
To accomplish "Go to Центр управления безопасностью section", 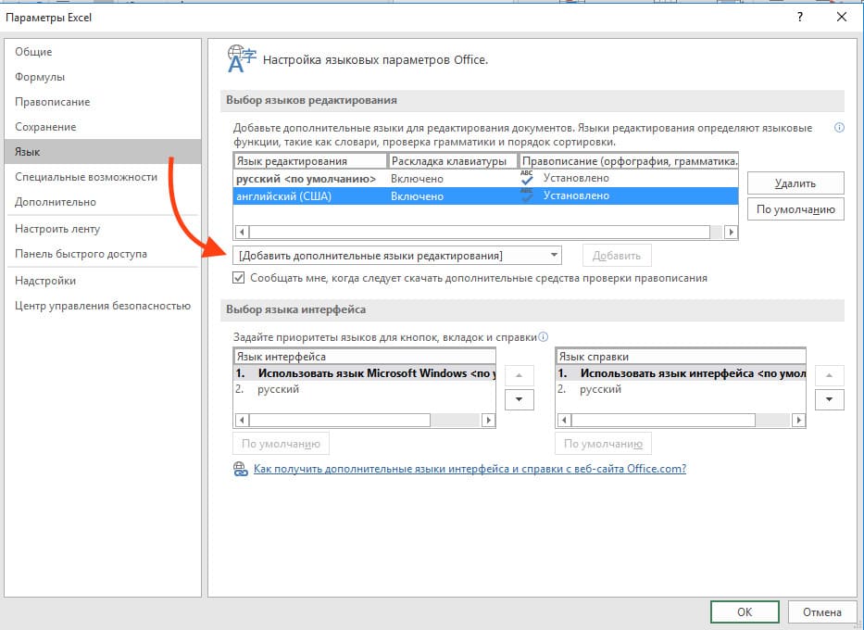I will [102, 306].
